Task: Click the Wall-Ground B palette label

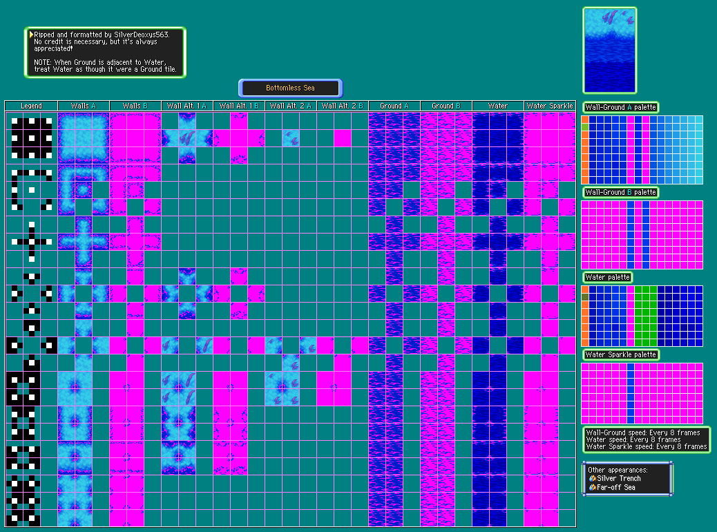Action: coord(620,192)
